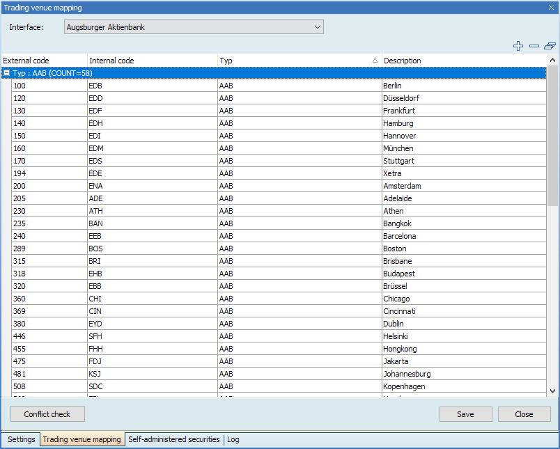Click the minus icon to remove a mapping

(534, 46)
